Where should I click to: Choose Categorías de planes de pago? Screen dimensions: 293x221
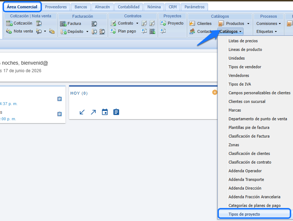point(255,205)
